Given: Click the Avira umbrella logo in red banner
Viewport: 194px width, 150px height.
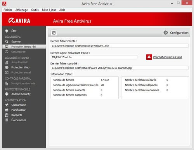Looking at the screenshot, I should pyautogui.click(x=11, y=21).
